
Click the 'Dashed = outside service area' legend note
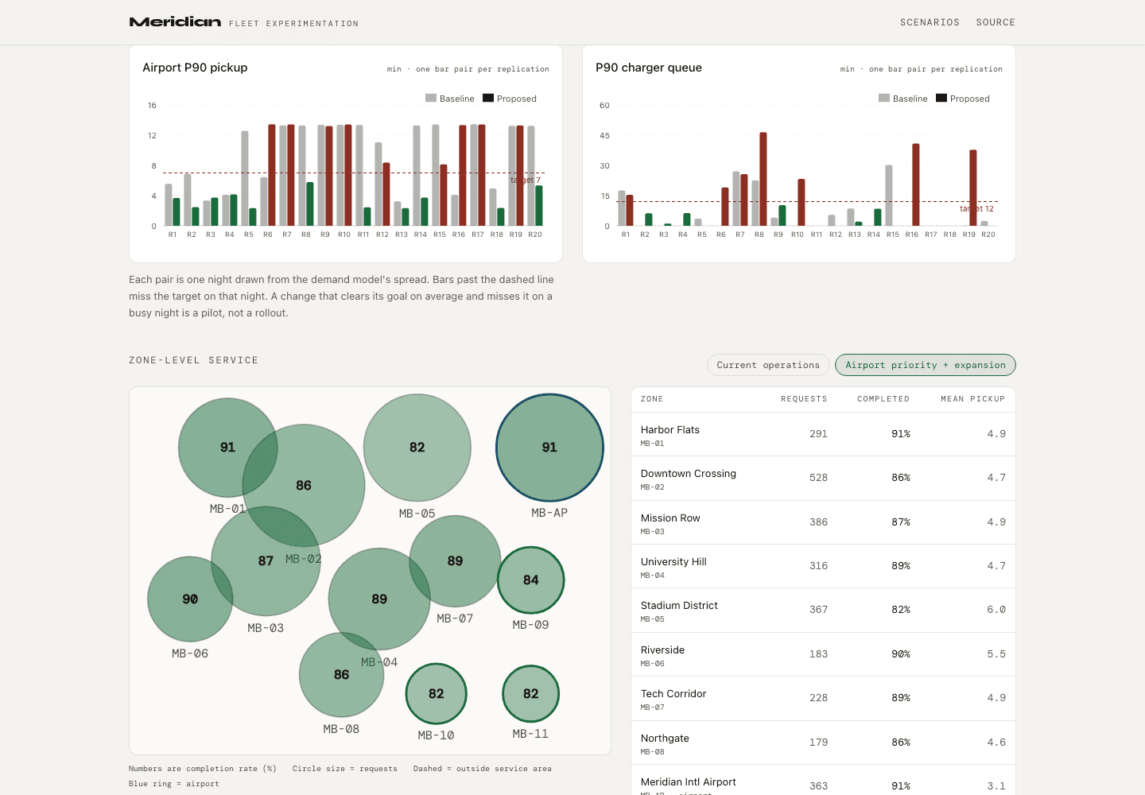point(482,769)
